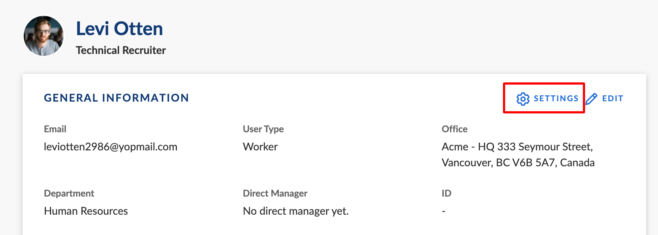This screenshot has width=658, height=235.
Task: Click the Settings gear icon
Action: coord(523,99)
